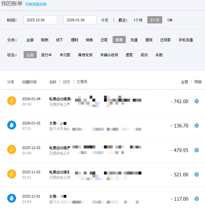205x209 pixels.
Task: Switch to advanced version via 切换到高级版
Action: [36, 4]
